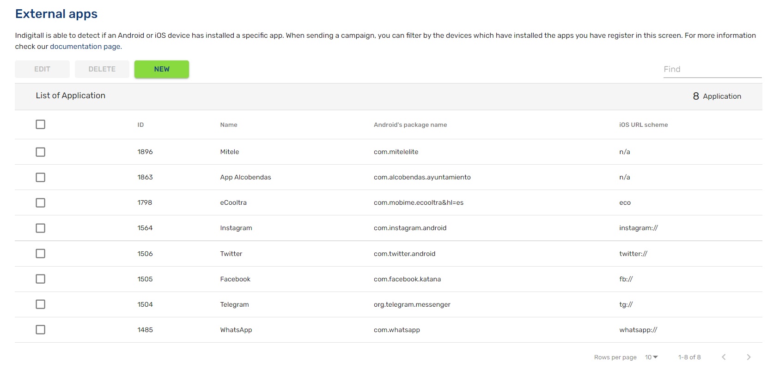Go to the next page arrow

coord(749,357)
